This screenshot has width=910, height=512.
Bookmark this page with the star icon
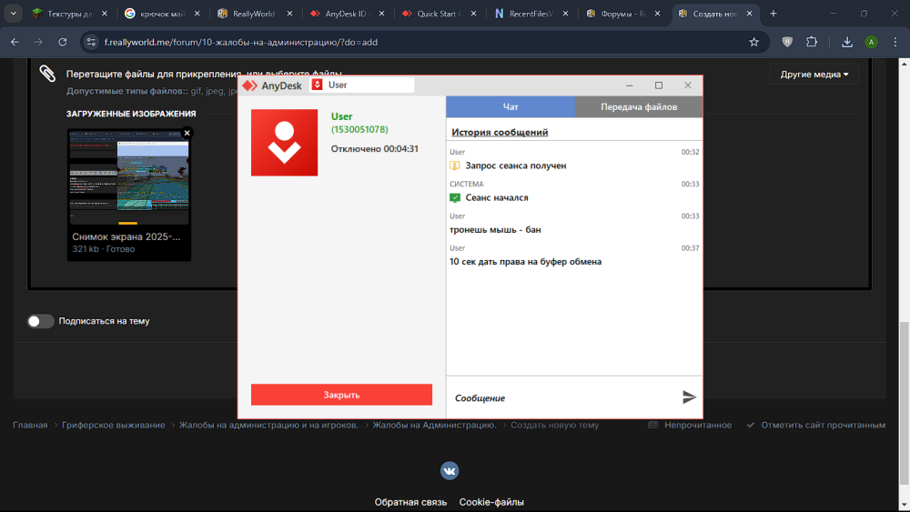tap(753, 43)
